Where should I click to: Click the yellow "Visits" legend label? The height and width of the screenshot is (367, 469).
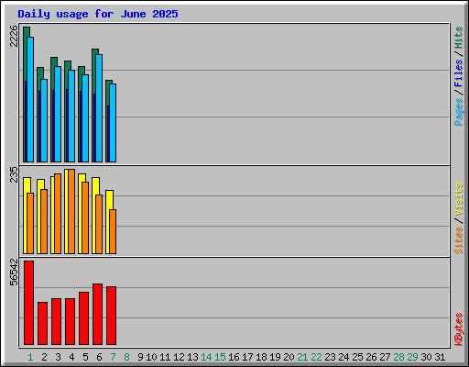(459, 199)
